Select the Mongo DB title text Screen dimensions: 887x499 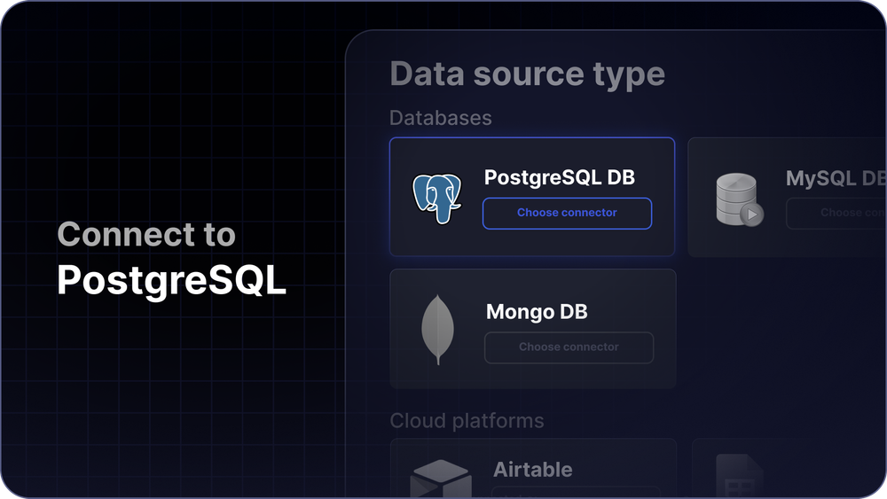(x=537, y=312)
